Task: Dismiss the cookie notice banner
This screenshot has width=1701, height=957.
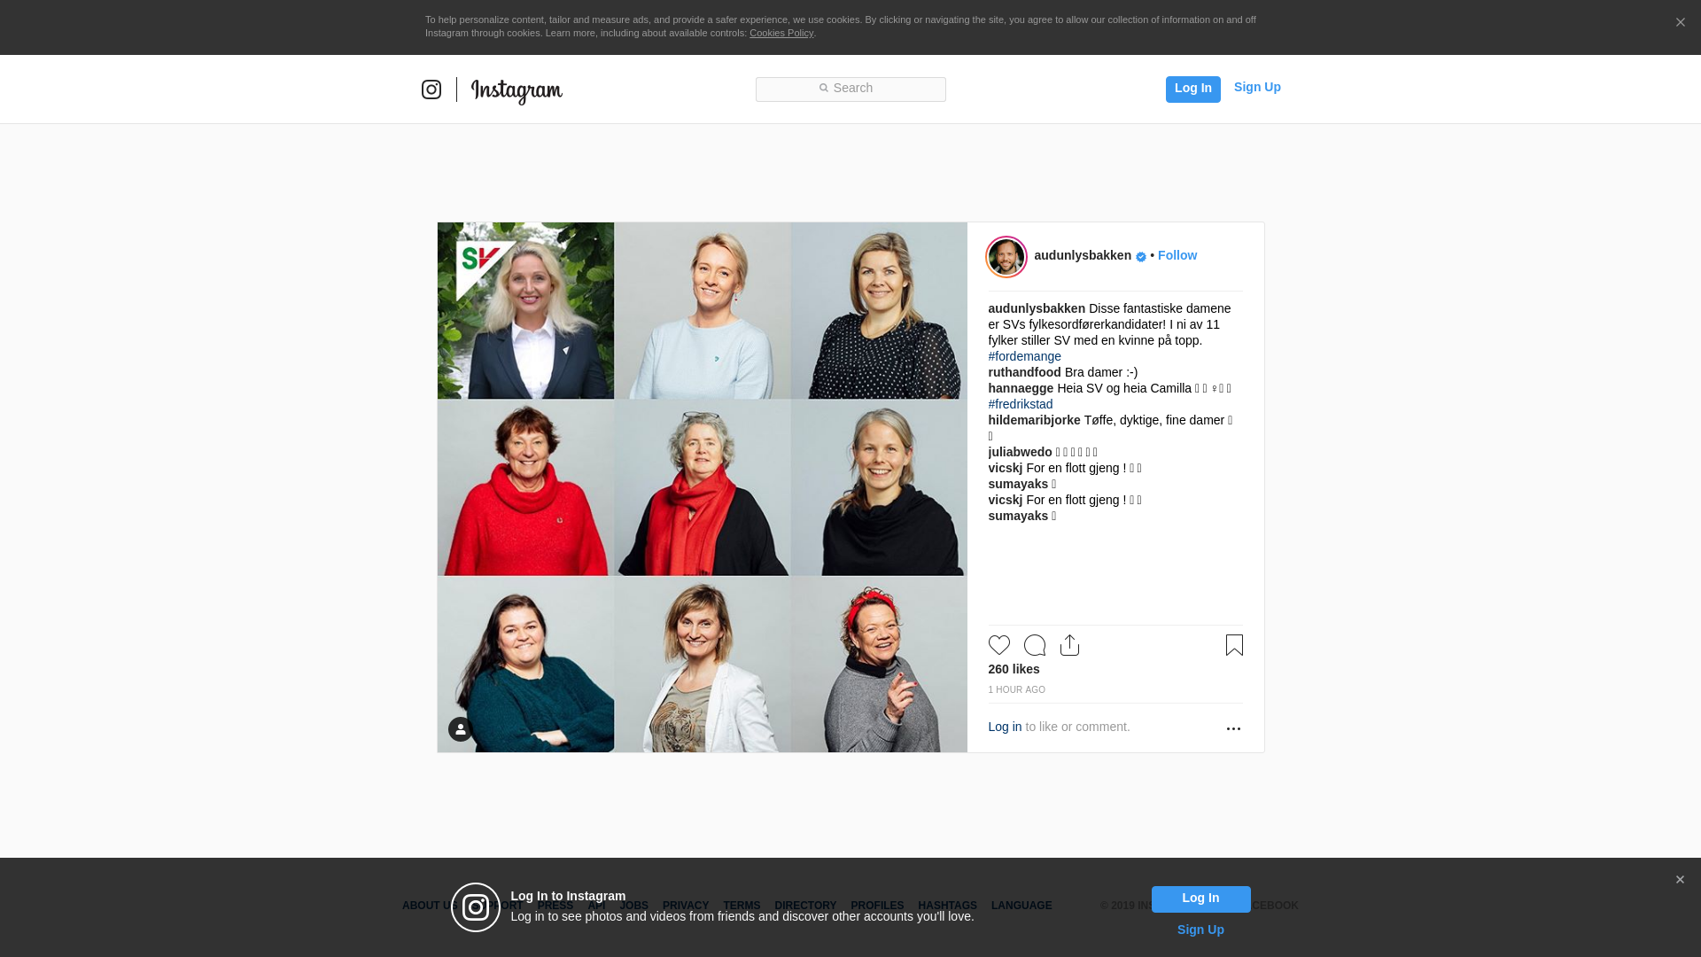Action: (x=1680, y=23)
